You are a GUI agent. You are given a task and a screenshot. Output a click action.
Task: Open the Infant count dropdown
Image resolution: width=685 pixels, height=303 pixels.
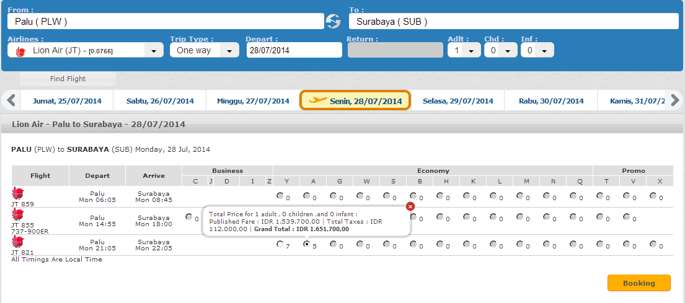coord(544,51)
